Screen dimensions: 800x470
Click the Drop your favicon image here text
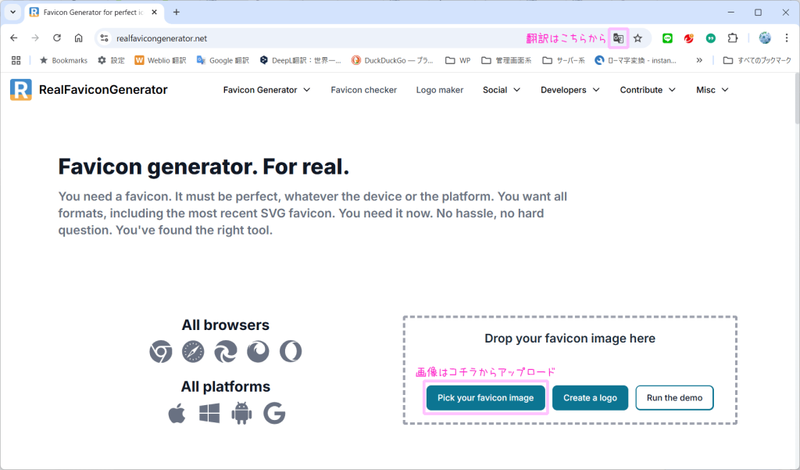tap(570, 338)
